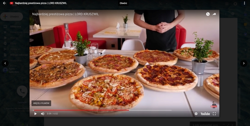Show the previous attachment with left arrow
The height and width of the screenshot is (126, 250).
point(5,63)
